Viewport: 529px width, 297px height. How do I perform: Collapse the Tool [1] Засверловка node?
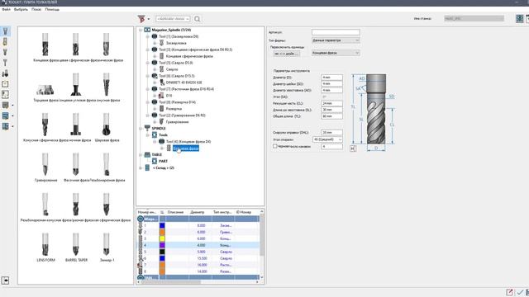(147, 36)
